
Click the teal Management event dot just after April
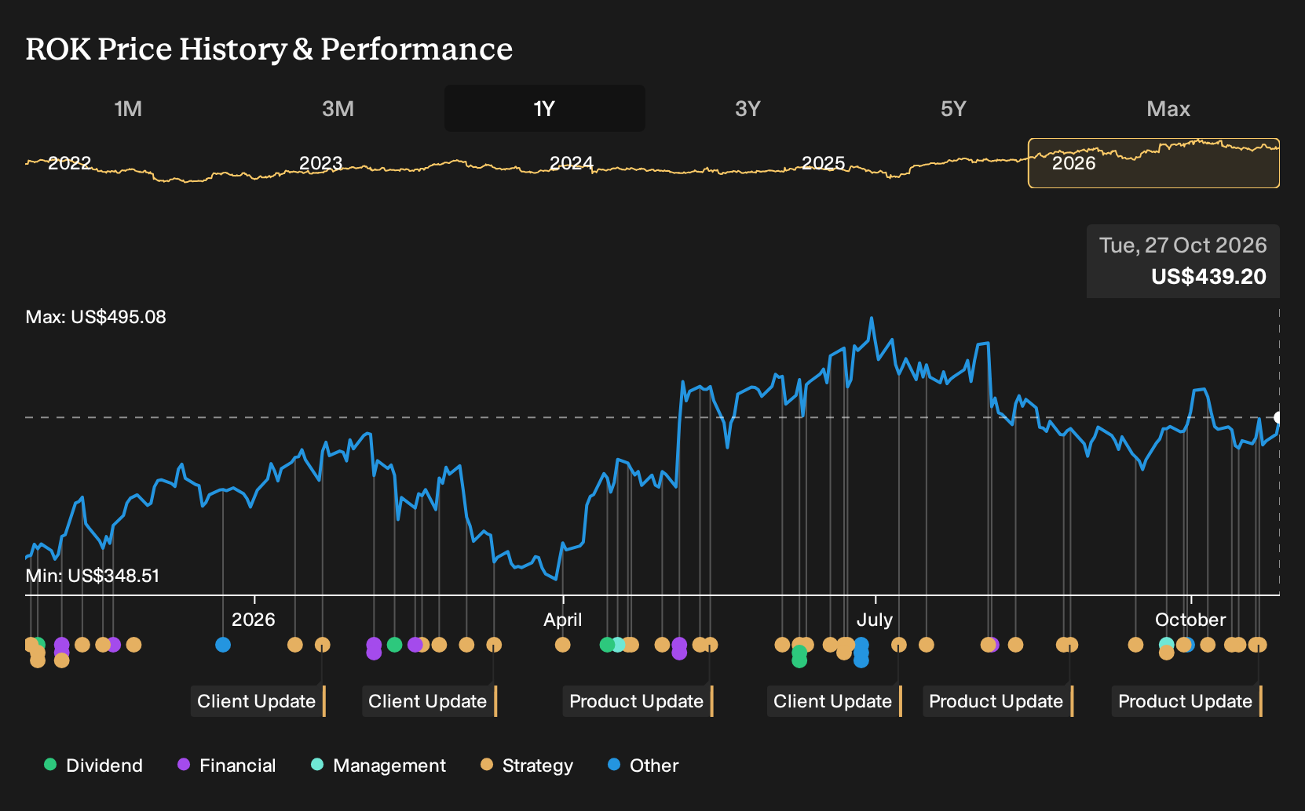(x=618, y=645)
